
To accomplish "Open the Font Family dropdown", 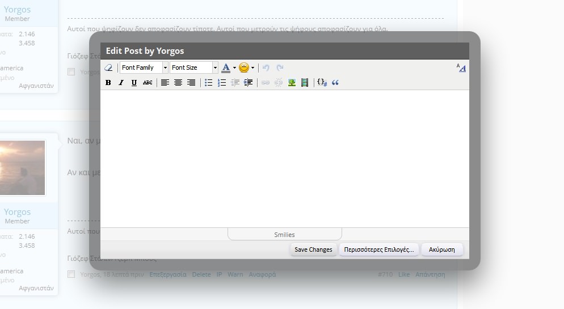I will (x=144, y=67).
